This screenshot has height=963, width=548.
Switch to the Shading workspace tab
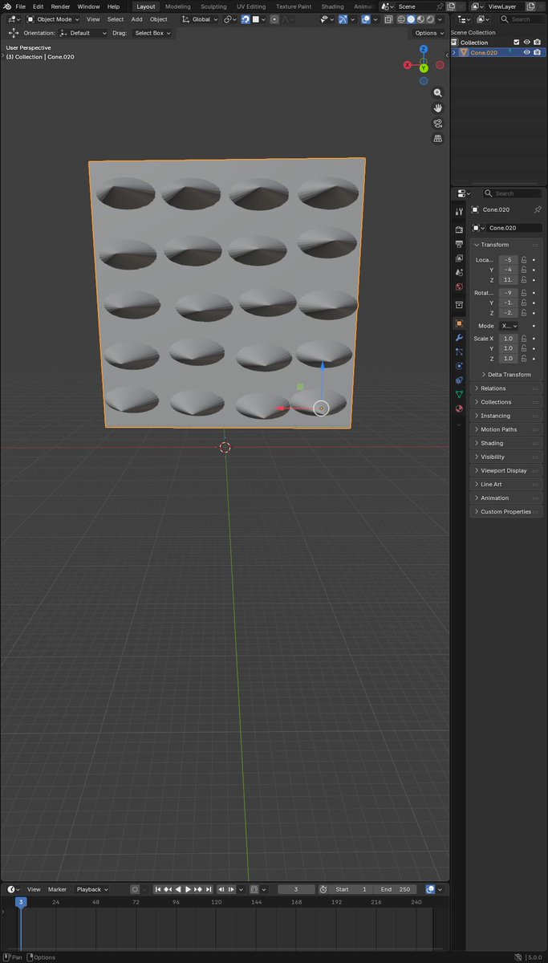tap(332, 6)
